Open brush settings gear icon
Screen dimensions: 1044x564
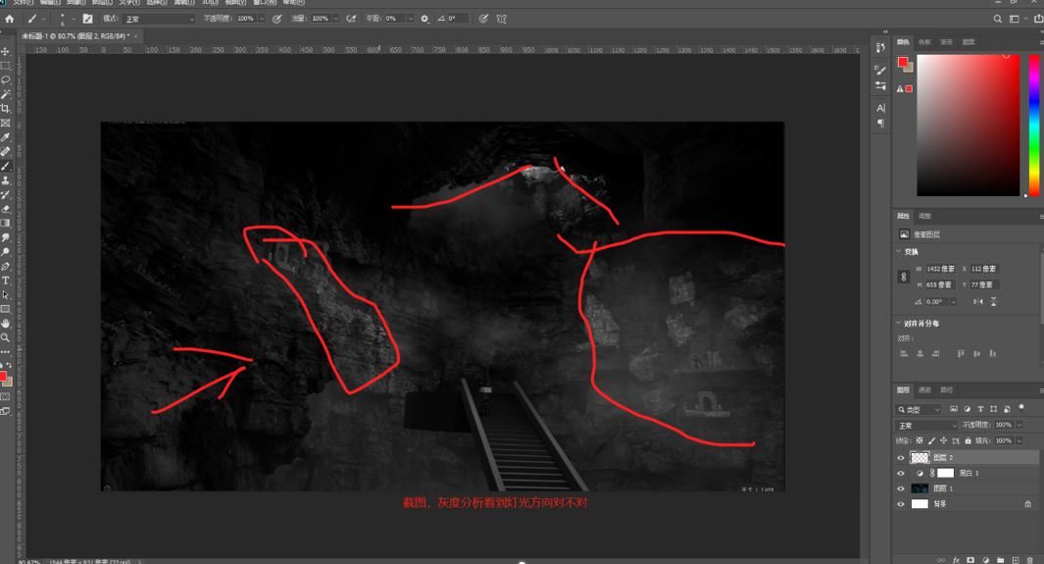click(x=424, y=19)
